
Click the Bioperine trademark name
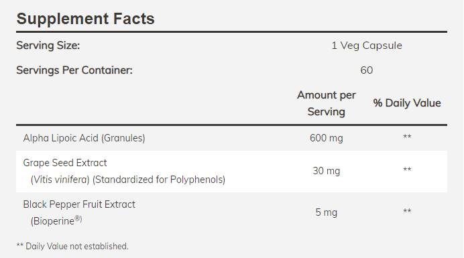click(x=56, y=220)
